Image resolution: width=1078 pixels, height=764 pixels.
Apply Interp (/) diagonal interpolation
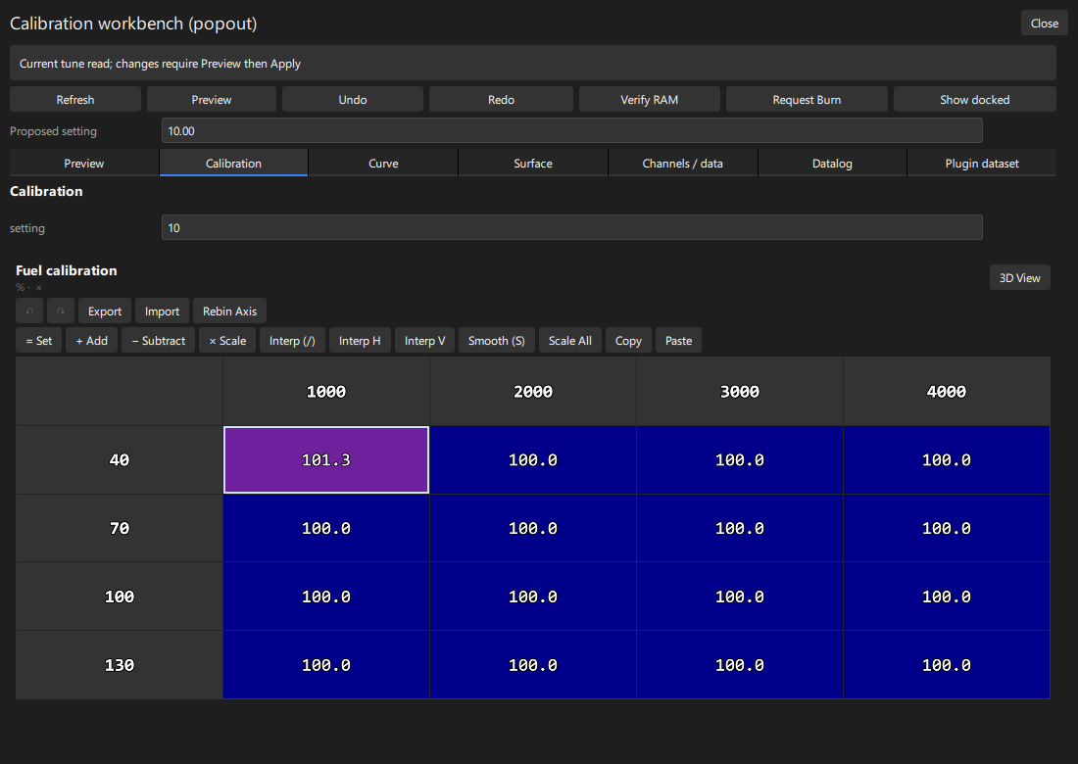click(x=292, y=341)
